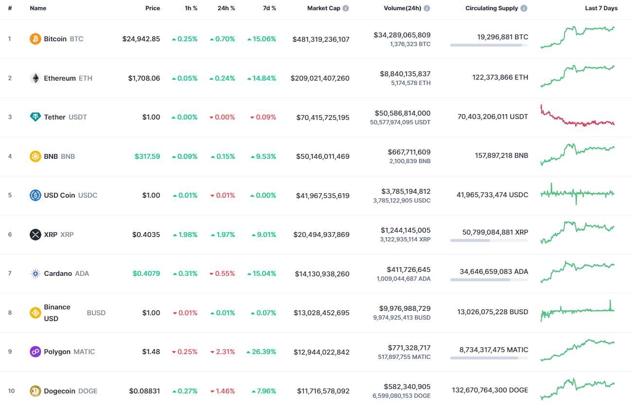The image size is (632, 408).
Task: Click the USD Coin USDC logo
Action: [x=35, y=195]
